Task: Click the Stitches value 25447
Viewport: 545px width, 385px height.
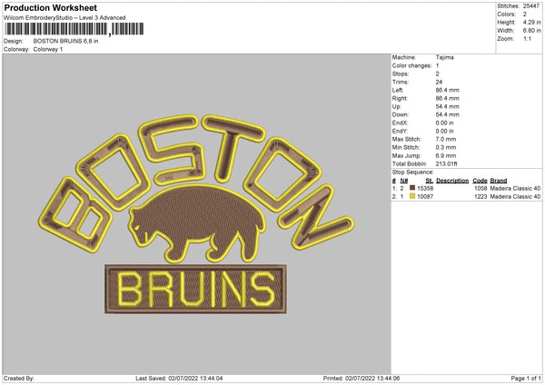Action: pos(531,6)
